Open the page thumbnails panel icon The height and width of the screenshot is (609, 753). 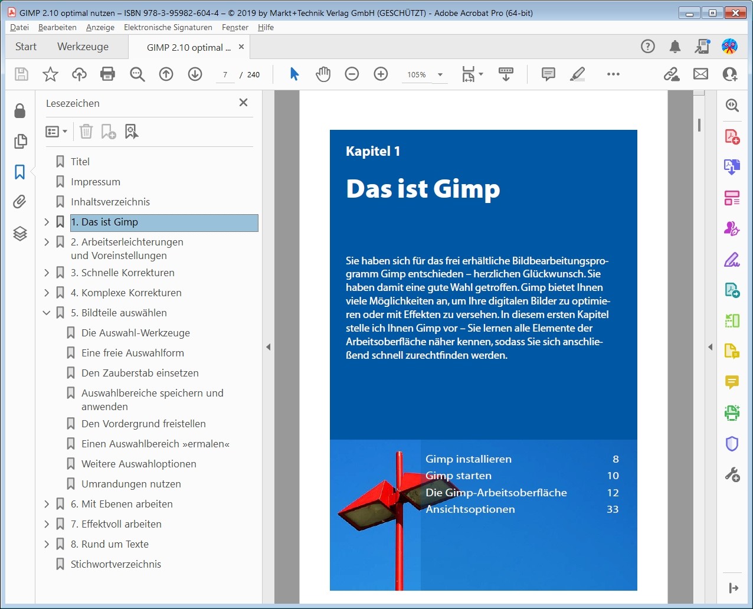tap(20, 141)
